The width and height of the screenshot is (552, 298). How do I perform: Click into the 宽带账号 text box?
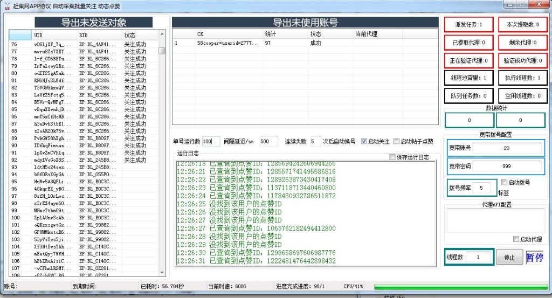click(x=506, y=148)
